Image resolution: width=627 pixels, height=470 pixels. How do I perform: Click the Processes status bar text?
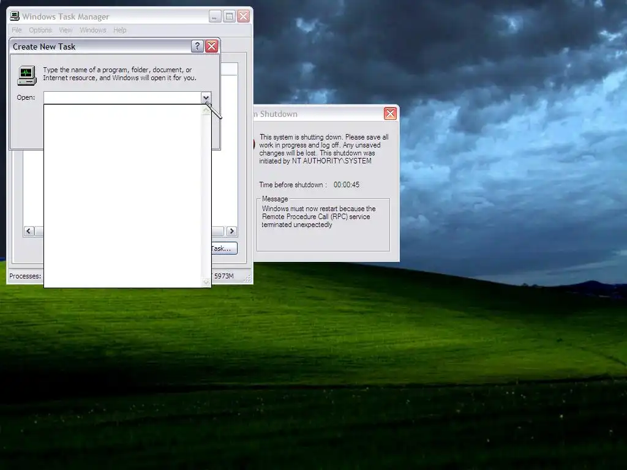pyautogui.click(x=24, y=276)
